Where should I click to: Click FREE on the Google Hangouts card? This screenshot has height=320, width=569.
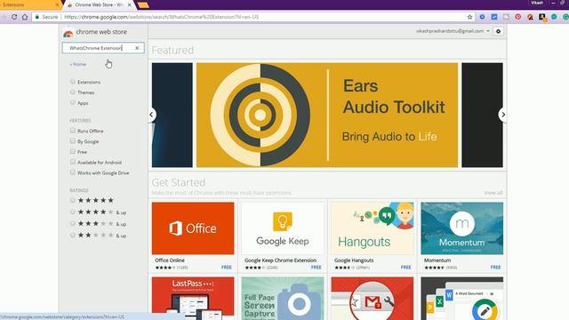405,268
